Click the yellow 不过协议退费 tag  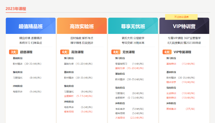click(181, 17)
